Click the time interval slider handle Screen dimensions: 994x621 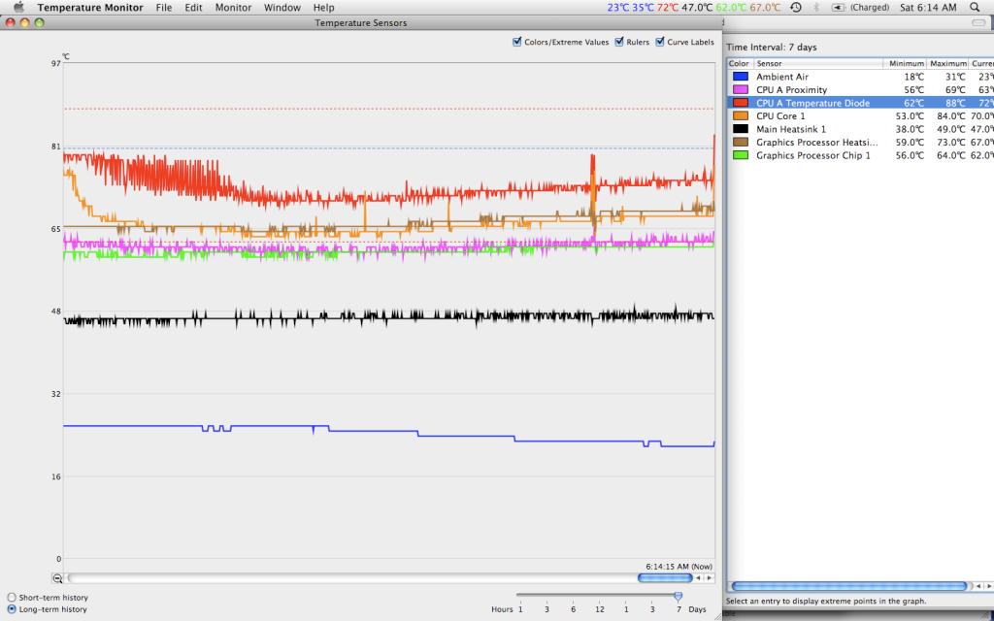pos(678,597)
